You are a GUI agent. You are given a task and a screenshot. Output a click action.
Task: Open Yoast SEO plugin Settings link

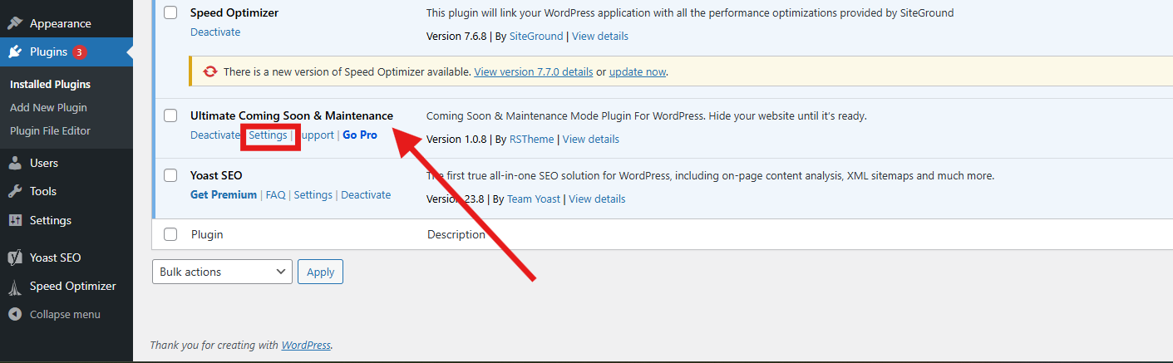313,194
